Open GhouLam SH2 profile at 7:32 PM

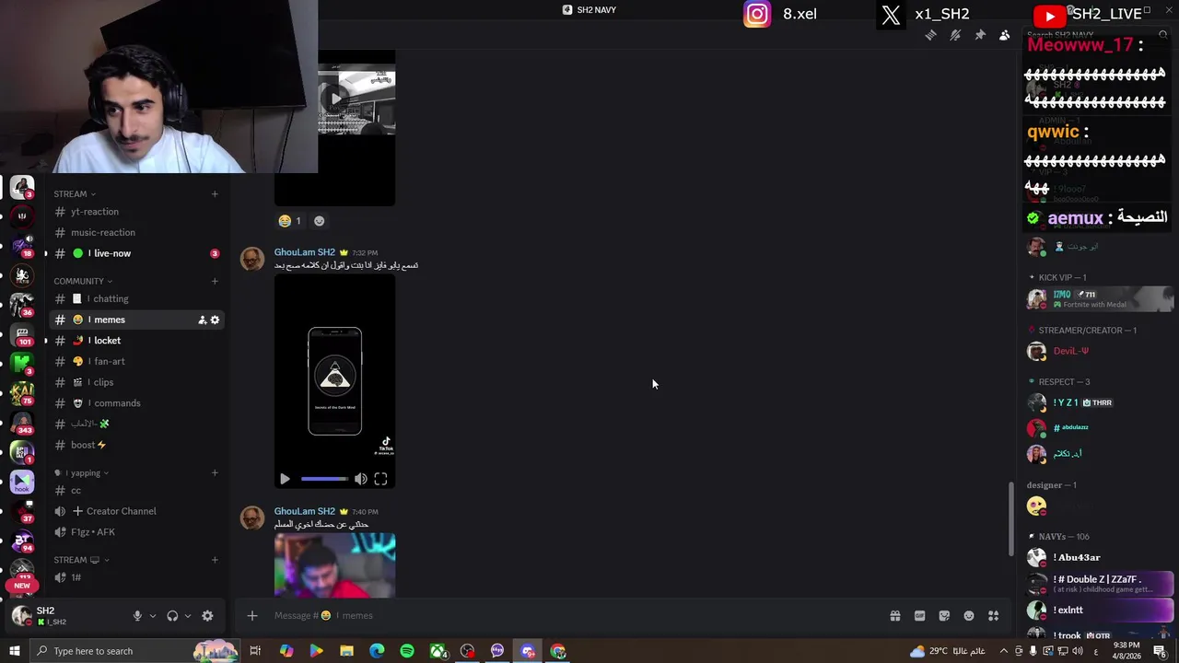(305, 252)
